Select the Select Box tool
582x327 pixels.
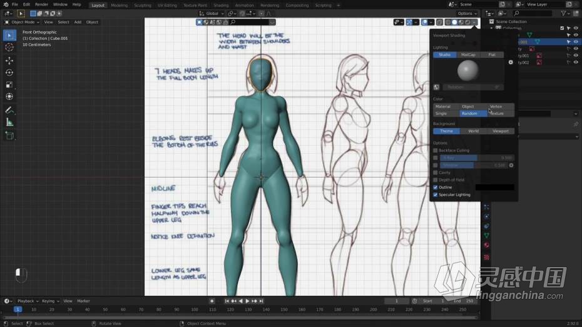pyautogui.click(x=9, y=35)
